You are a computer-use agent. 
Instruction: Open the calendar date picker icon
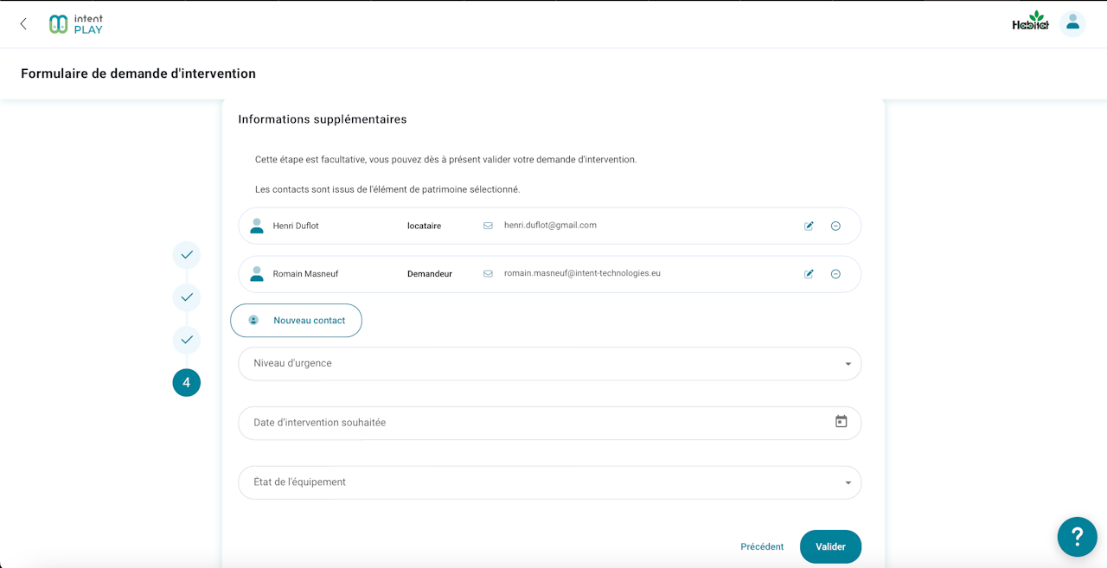click(x=841, y=422)
